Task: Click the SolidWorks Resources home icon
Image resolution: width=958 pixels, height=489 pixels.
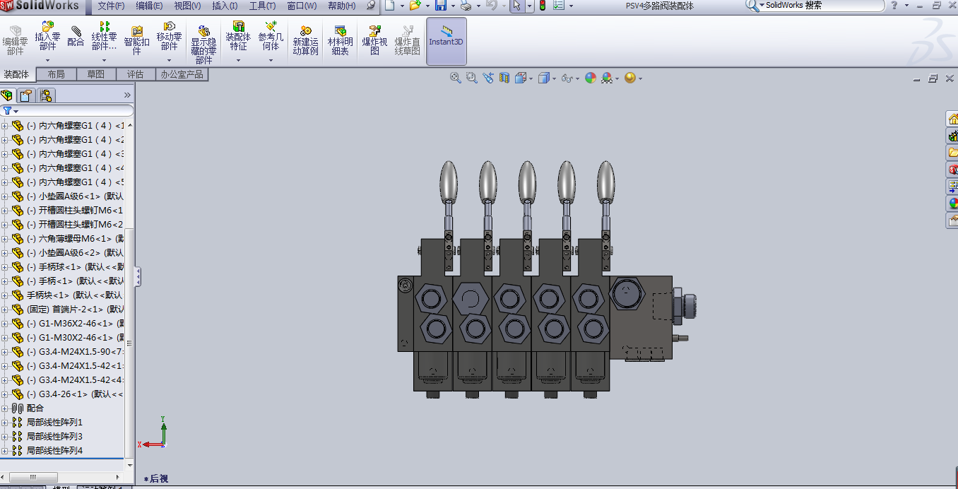Action: click(x=952, y=119)
